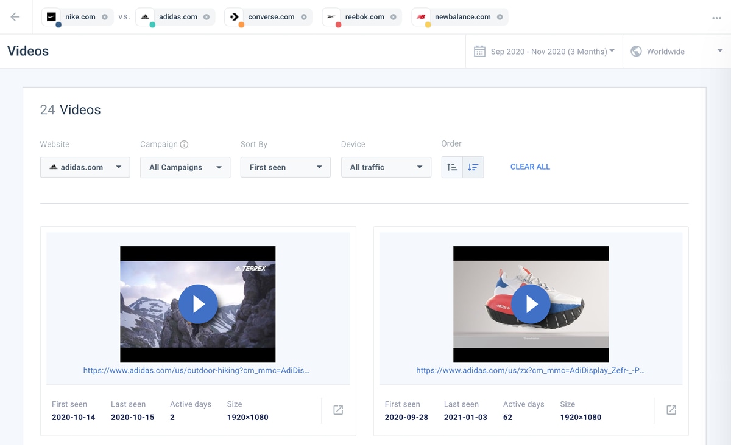
Task: Open the First seen sort dropdown
Action: (286, 167)
